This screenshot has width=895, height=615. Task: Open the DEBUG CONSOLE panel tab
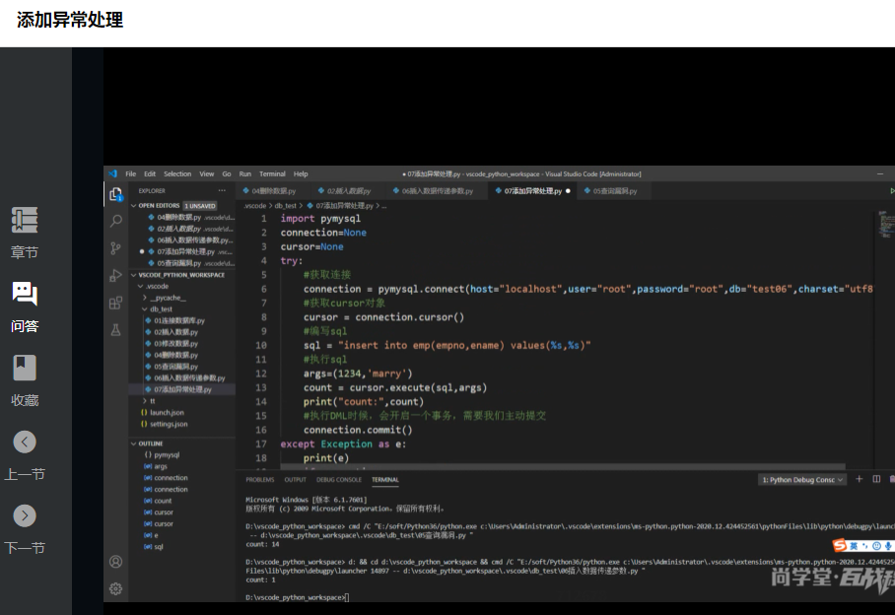[x=339, y=480]
